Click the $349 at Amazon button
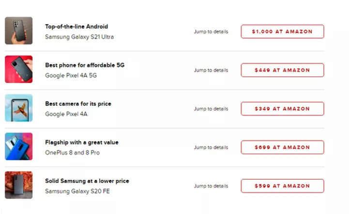 pyautogui.click(x=283, y=109)
